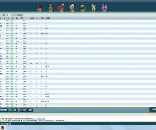Click the red letter A icon in bottom bar
The width and height of the screenshot is (156, 130).
point(21,110)
